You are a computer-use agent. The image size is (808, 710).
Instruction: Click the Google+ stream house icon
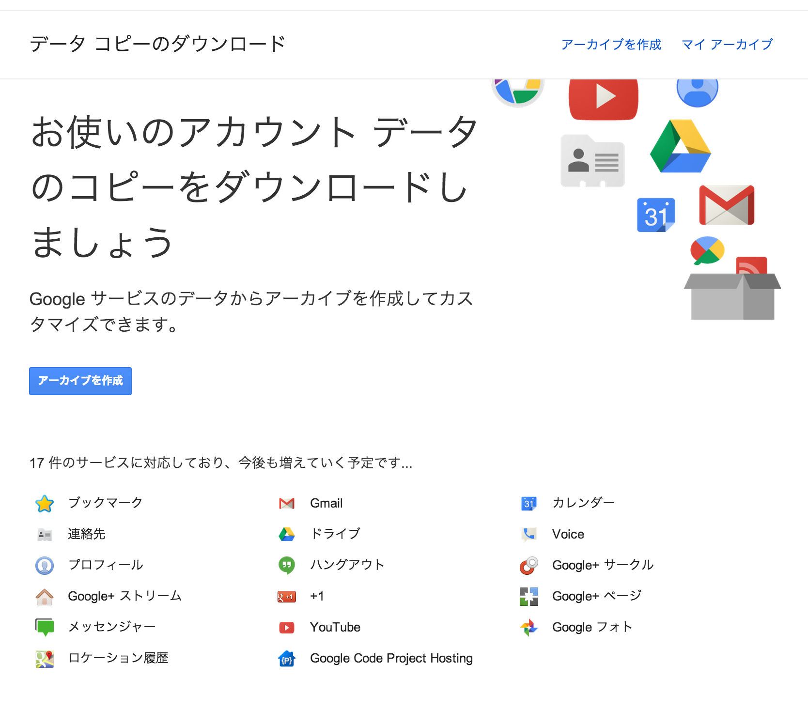[x=45, y=596]
